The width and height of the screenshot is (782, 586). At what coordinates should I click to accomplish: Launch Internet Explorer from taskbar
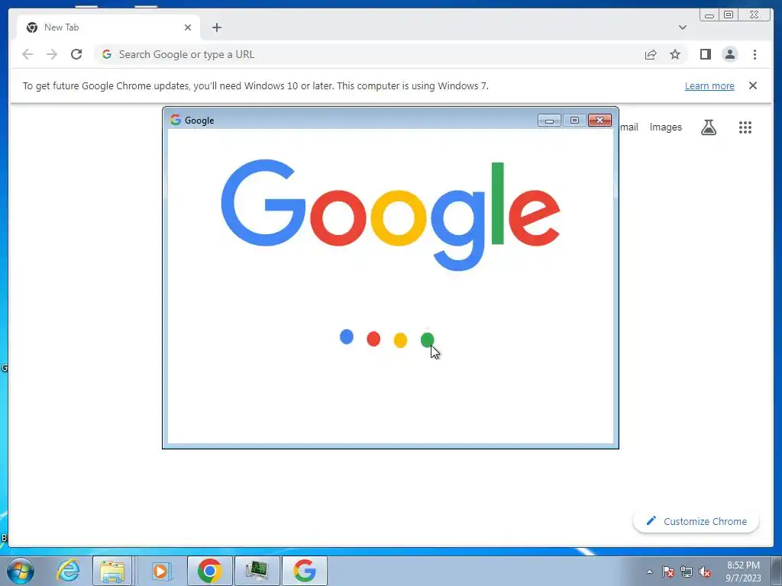68,571
